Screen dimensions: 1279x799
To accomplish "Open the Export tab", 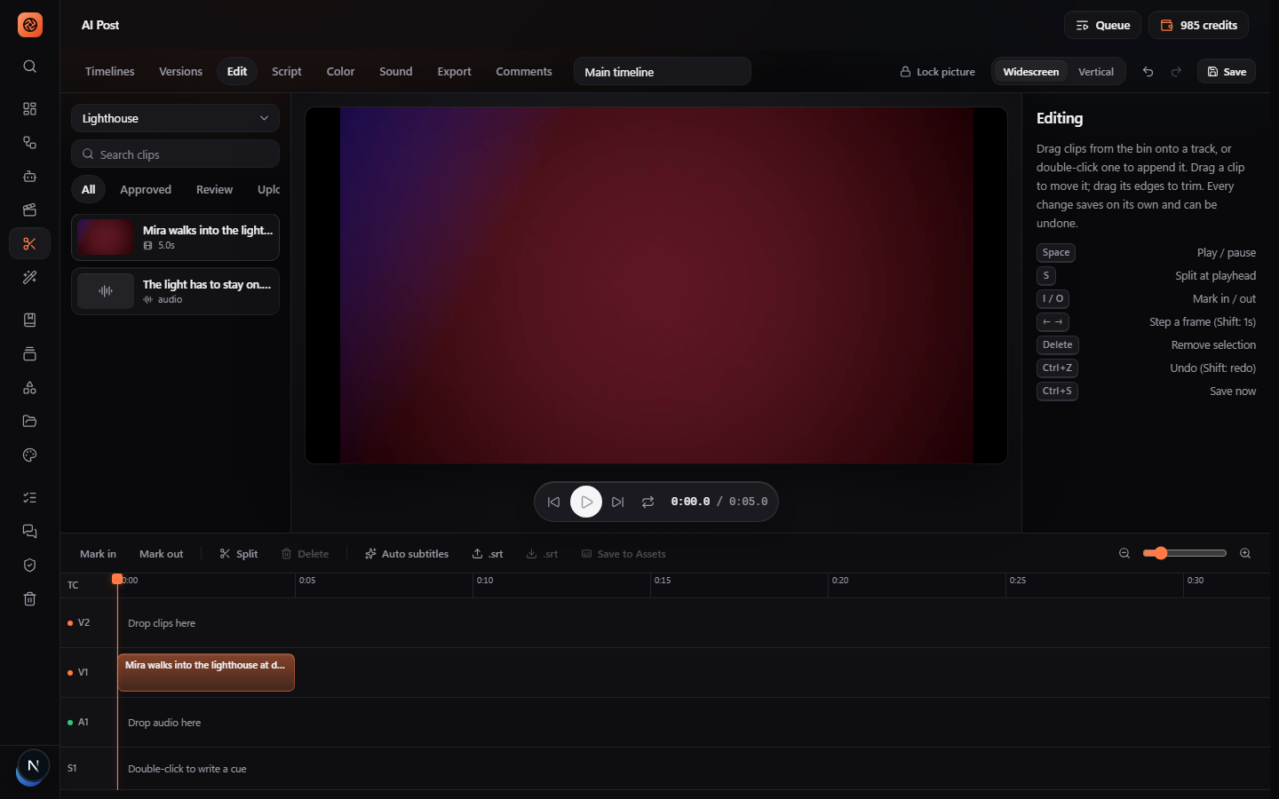I will [x=454, y=71].
